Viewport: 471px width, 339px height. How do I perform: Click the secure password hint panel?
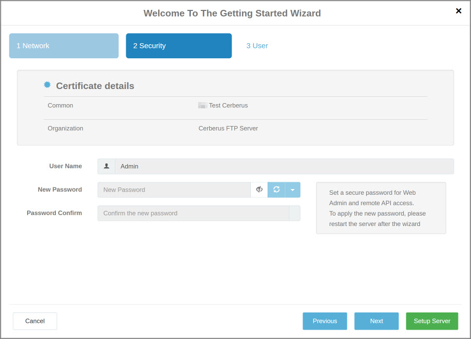pos(381,208)
